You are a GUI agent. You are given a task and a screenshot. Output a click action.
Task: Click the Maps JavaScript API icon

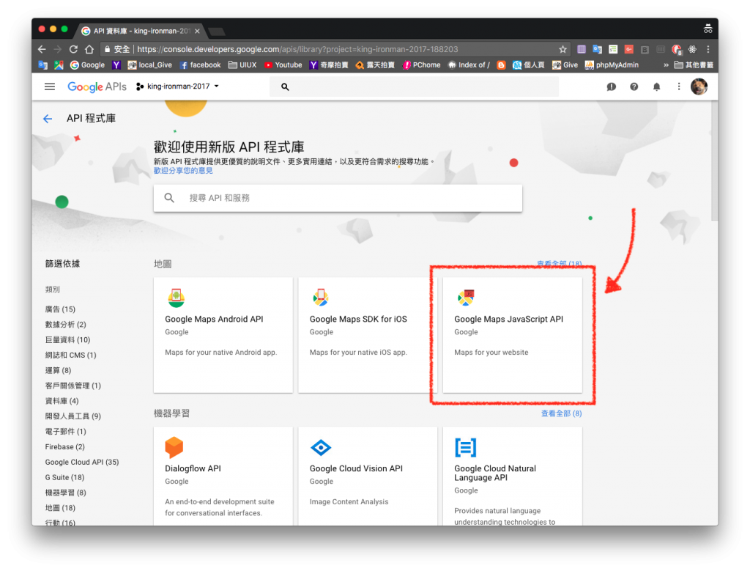(465, 298)
